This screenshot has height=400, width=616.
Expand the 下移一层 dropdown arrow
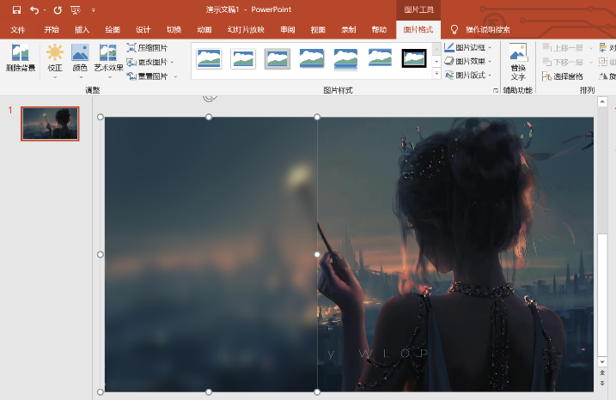[590, 63]
